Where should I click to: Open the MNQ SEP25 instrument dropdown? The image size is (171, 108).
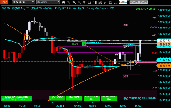coord(23,2)
